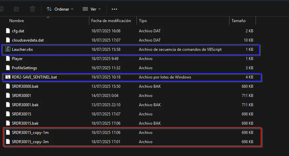Screen dimensions: 289x156
Task: Open the Ordenar sort dropdown
Action: click(60, 9)
